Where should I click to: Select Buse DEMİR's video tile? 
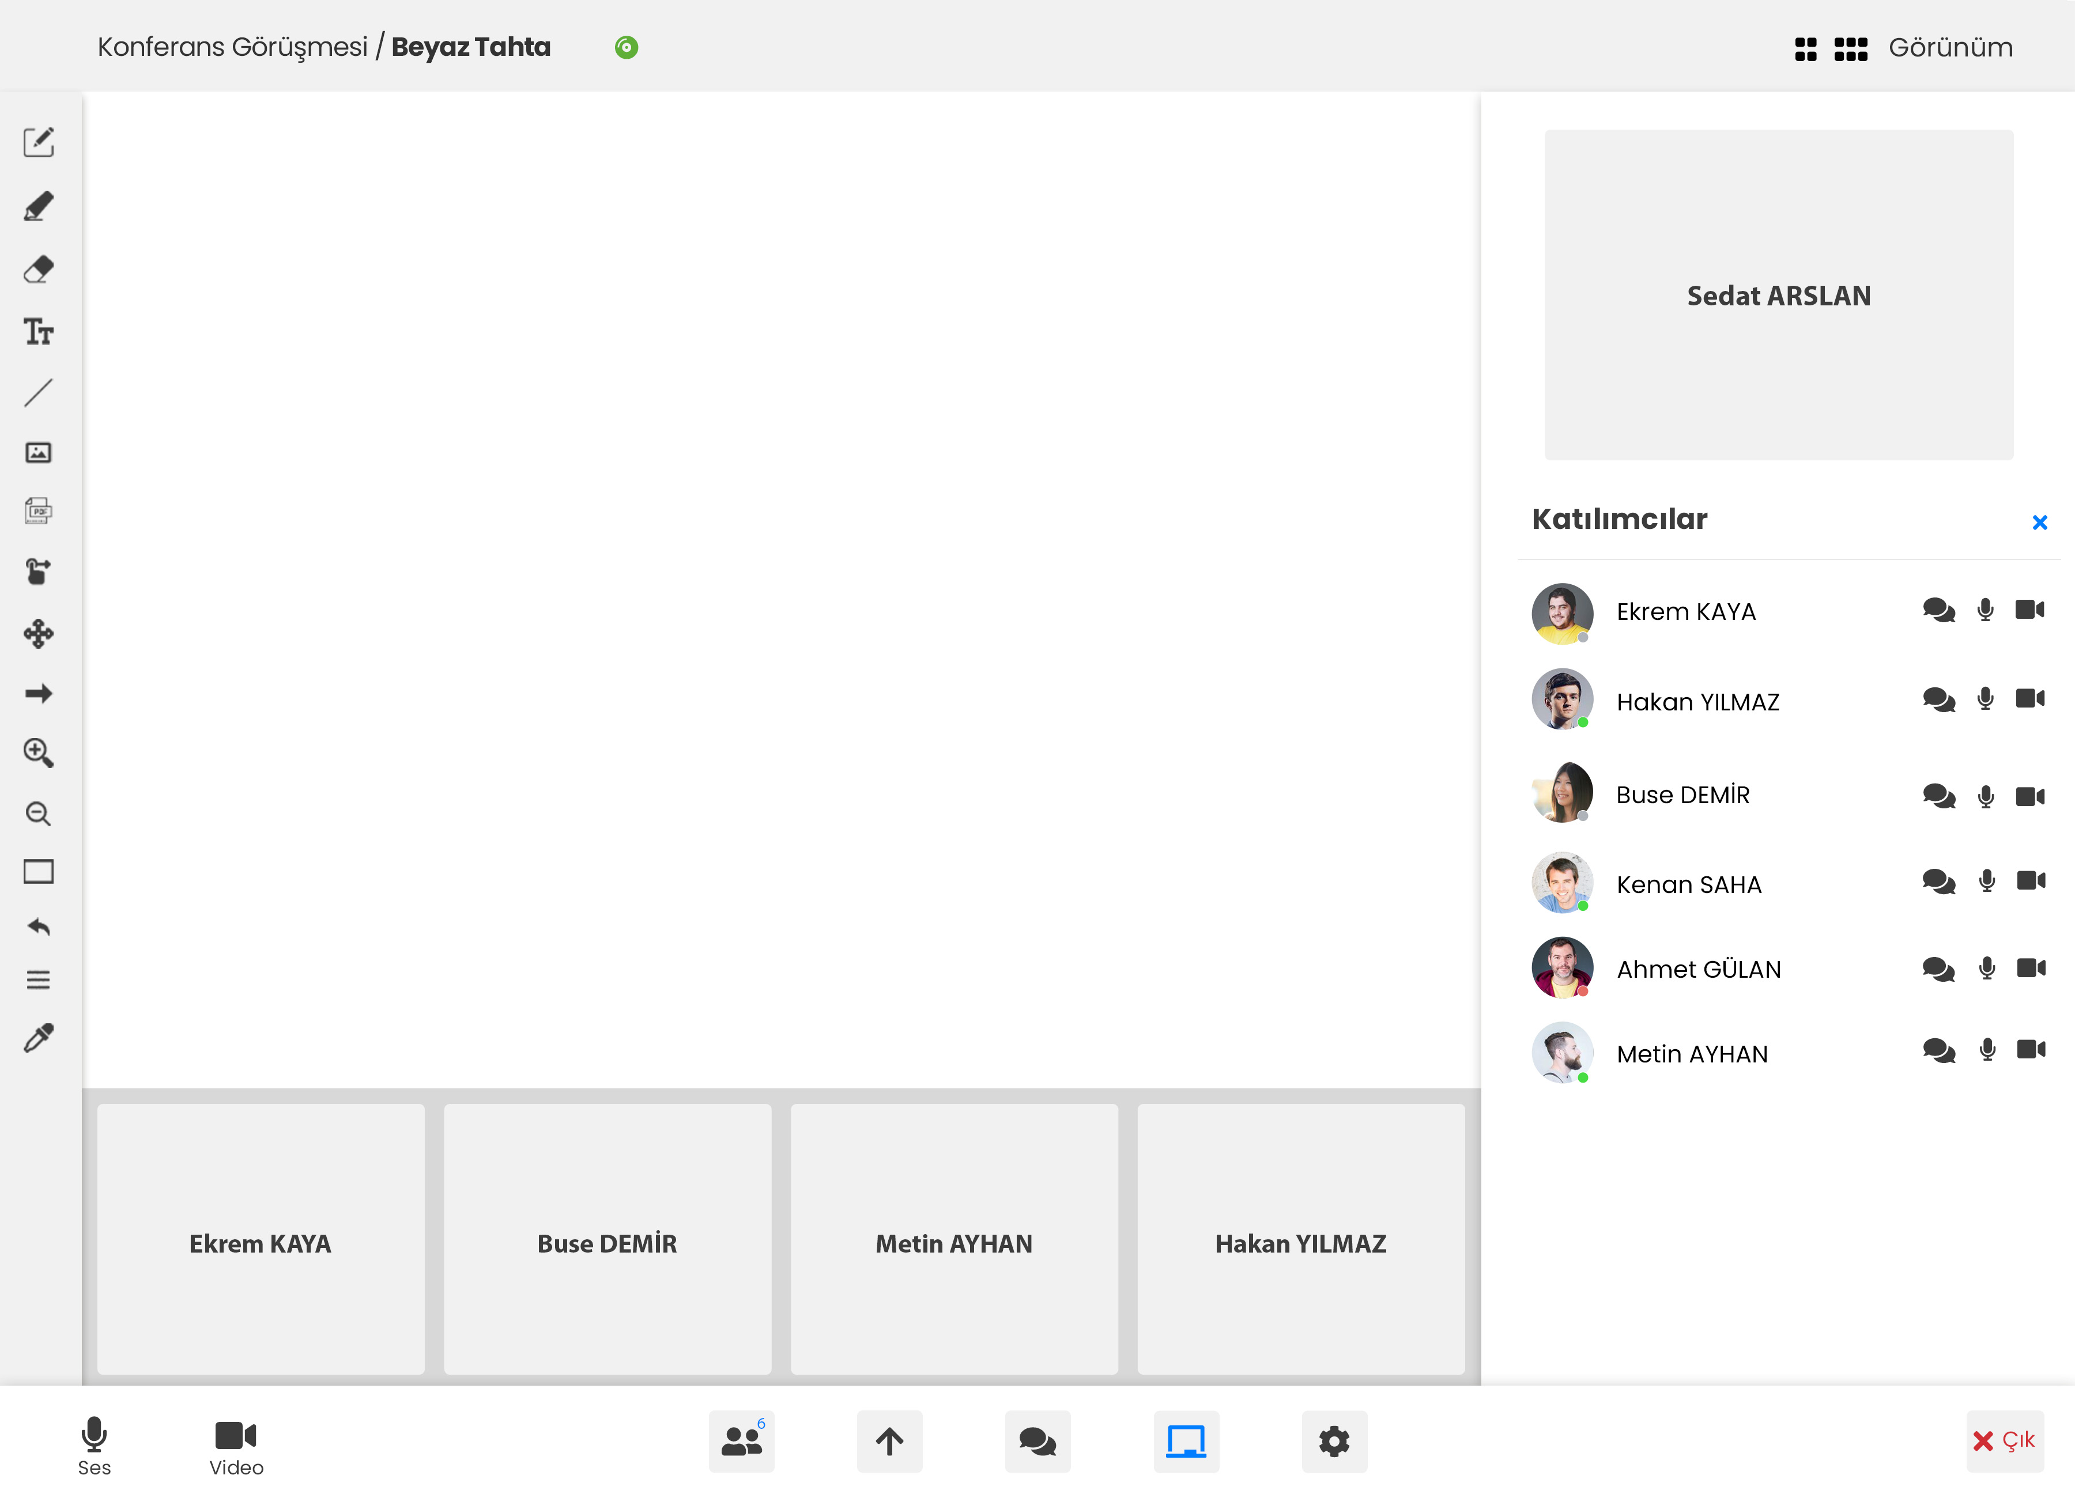tap(608, 1239)
